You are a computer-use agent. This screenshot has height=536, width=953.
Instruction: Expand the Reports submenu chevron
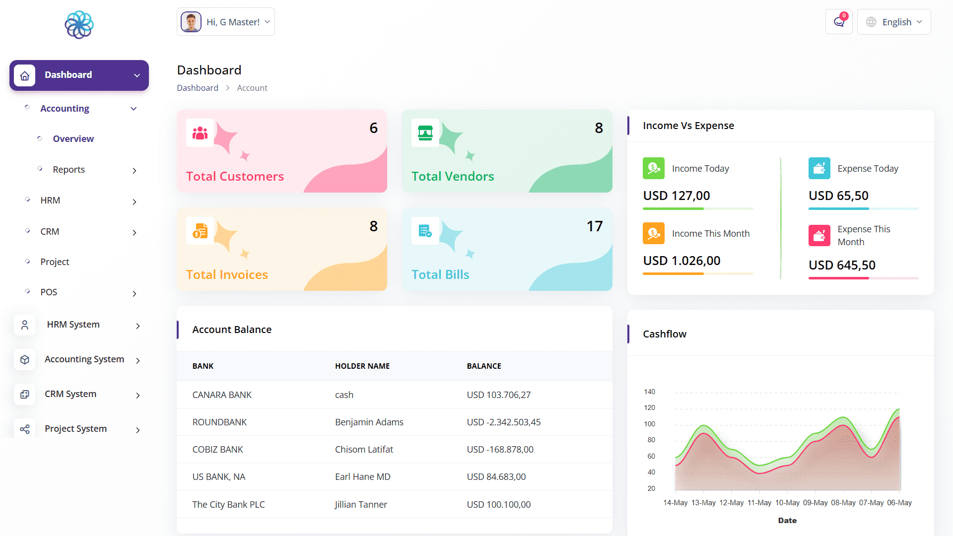coord(134,170)
